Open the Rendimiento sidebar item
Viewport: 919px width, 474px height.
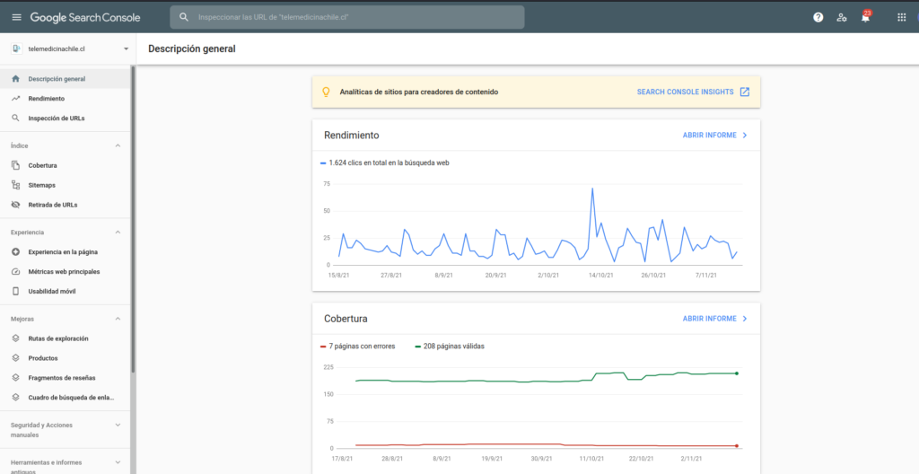coord(65,99)
